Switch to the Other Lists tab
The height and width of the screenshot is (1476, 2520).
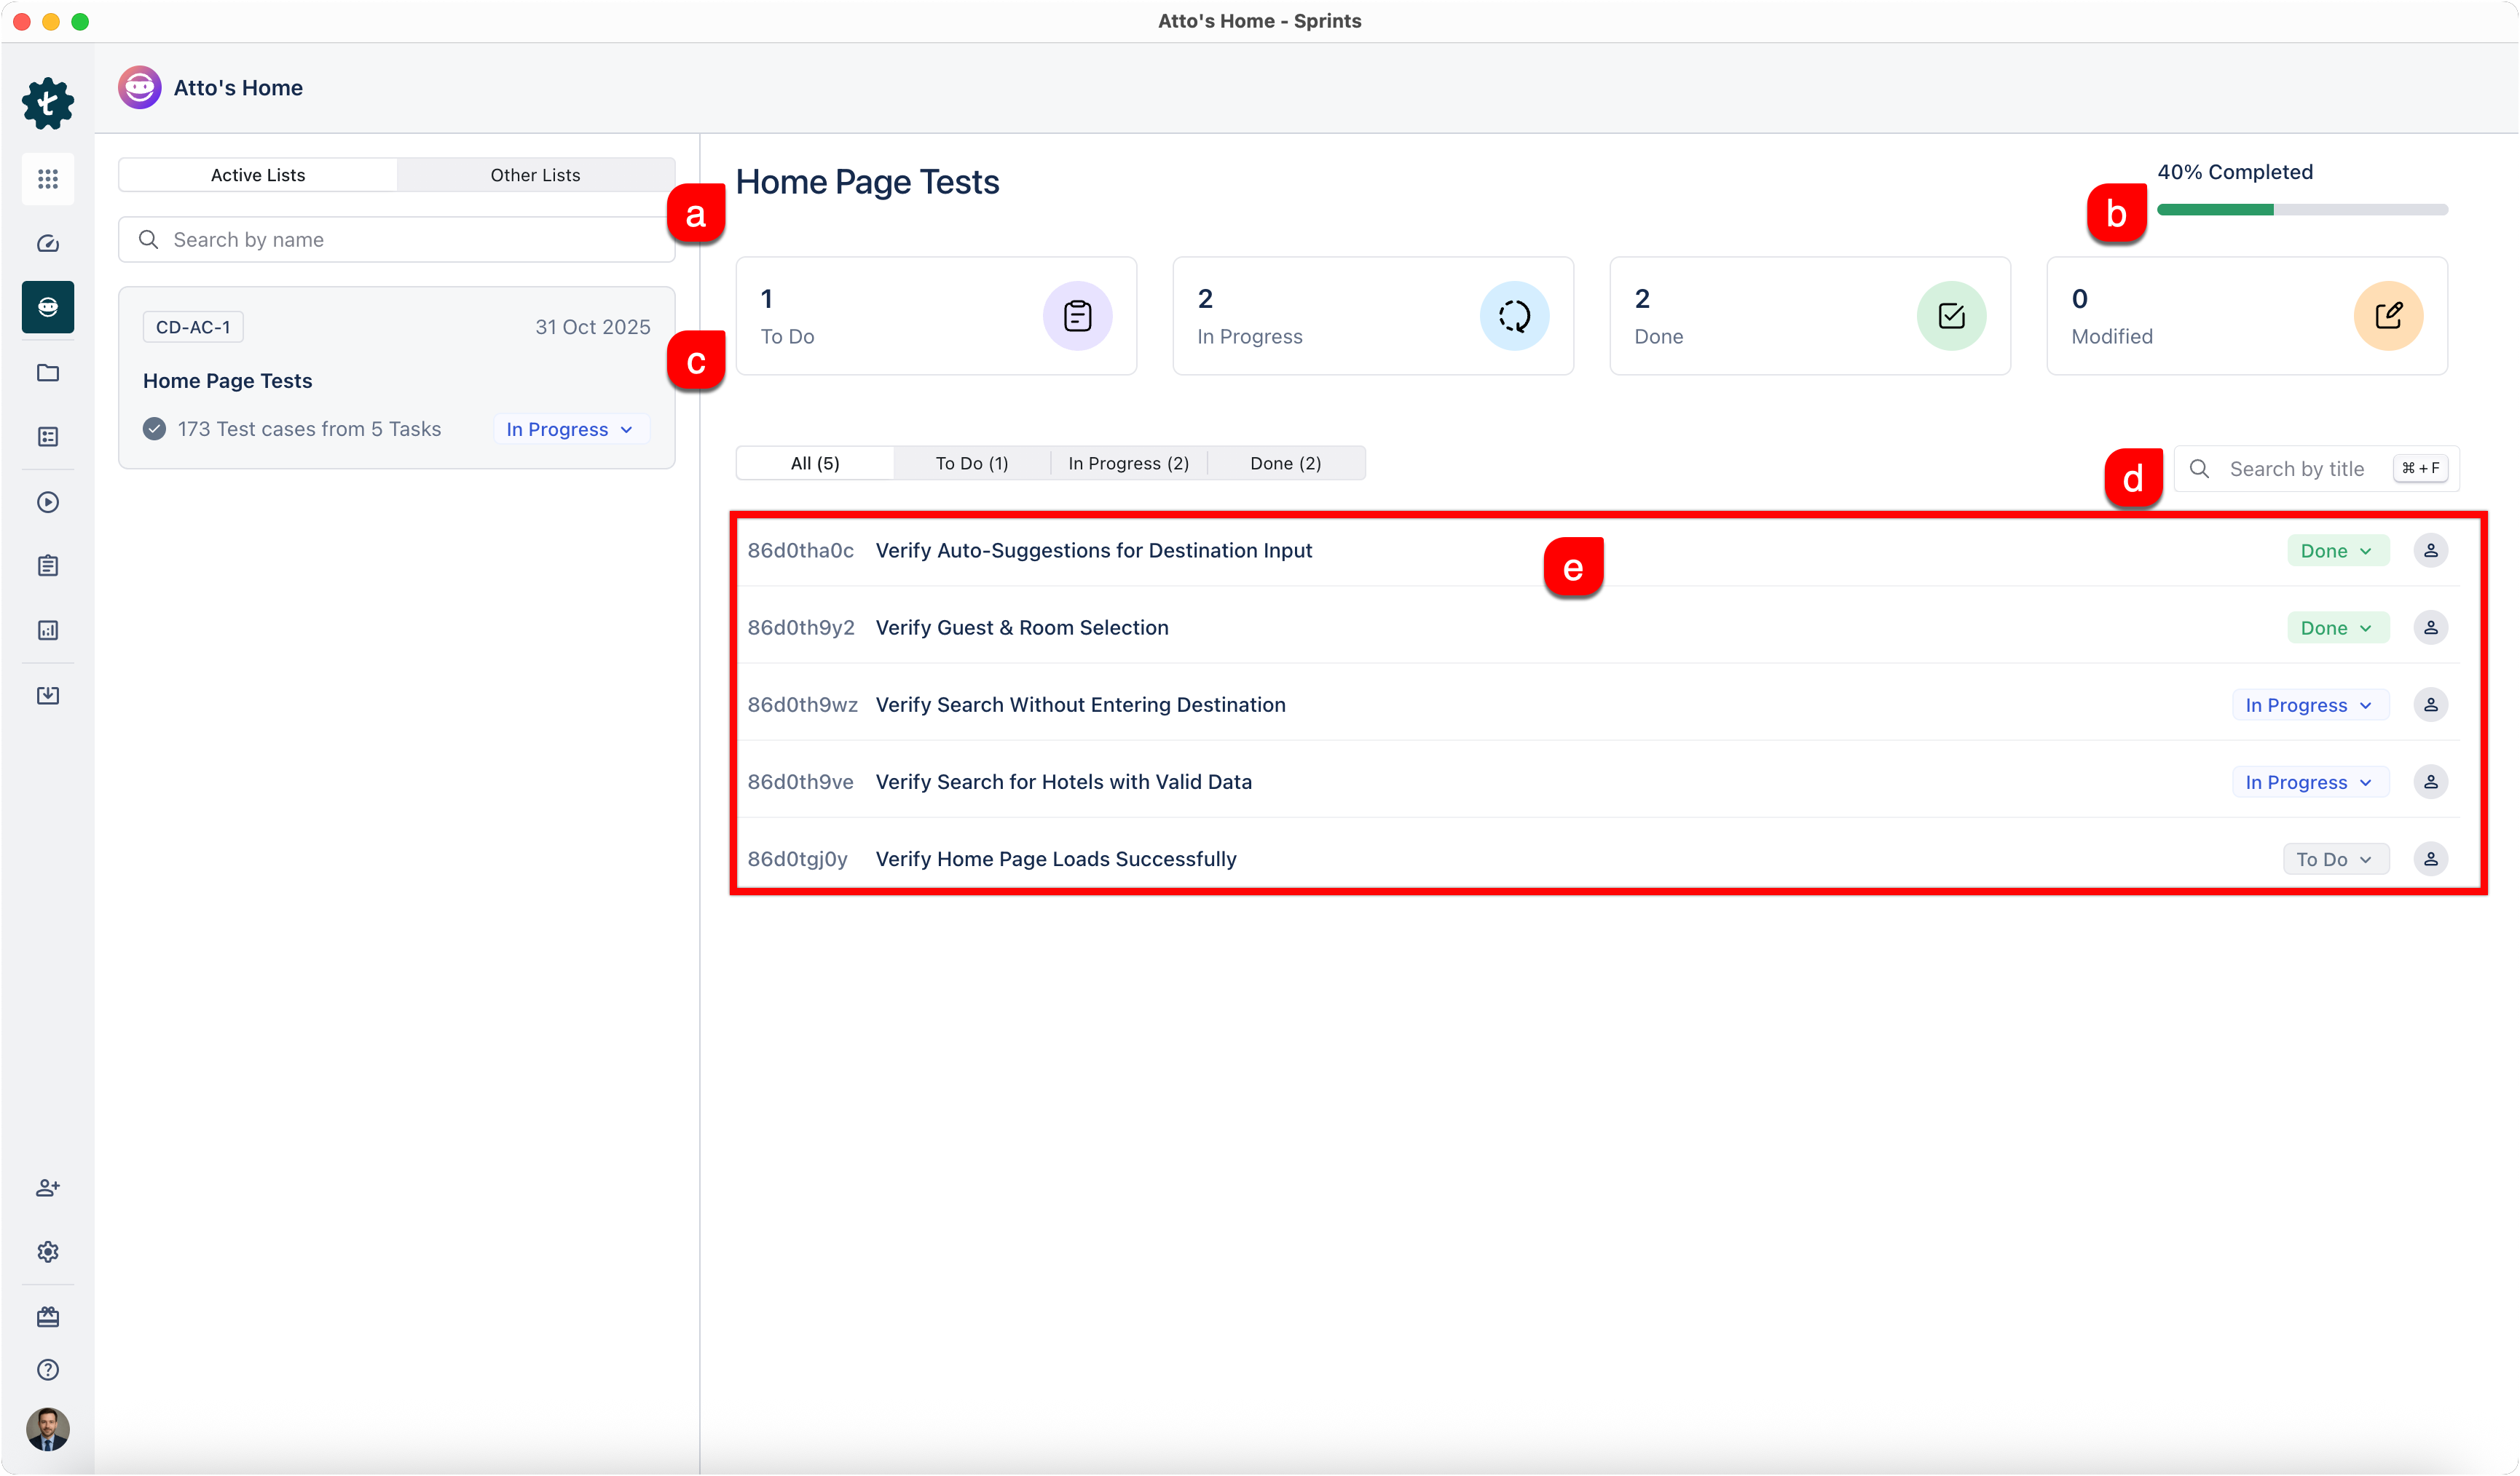[535, 174]
